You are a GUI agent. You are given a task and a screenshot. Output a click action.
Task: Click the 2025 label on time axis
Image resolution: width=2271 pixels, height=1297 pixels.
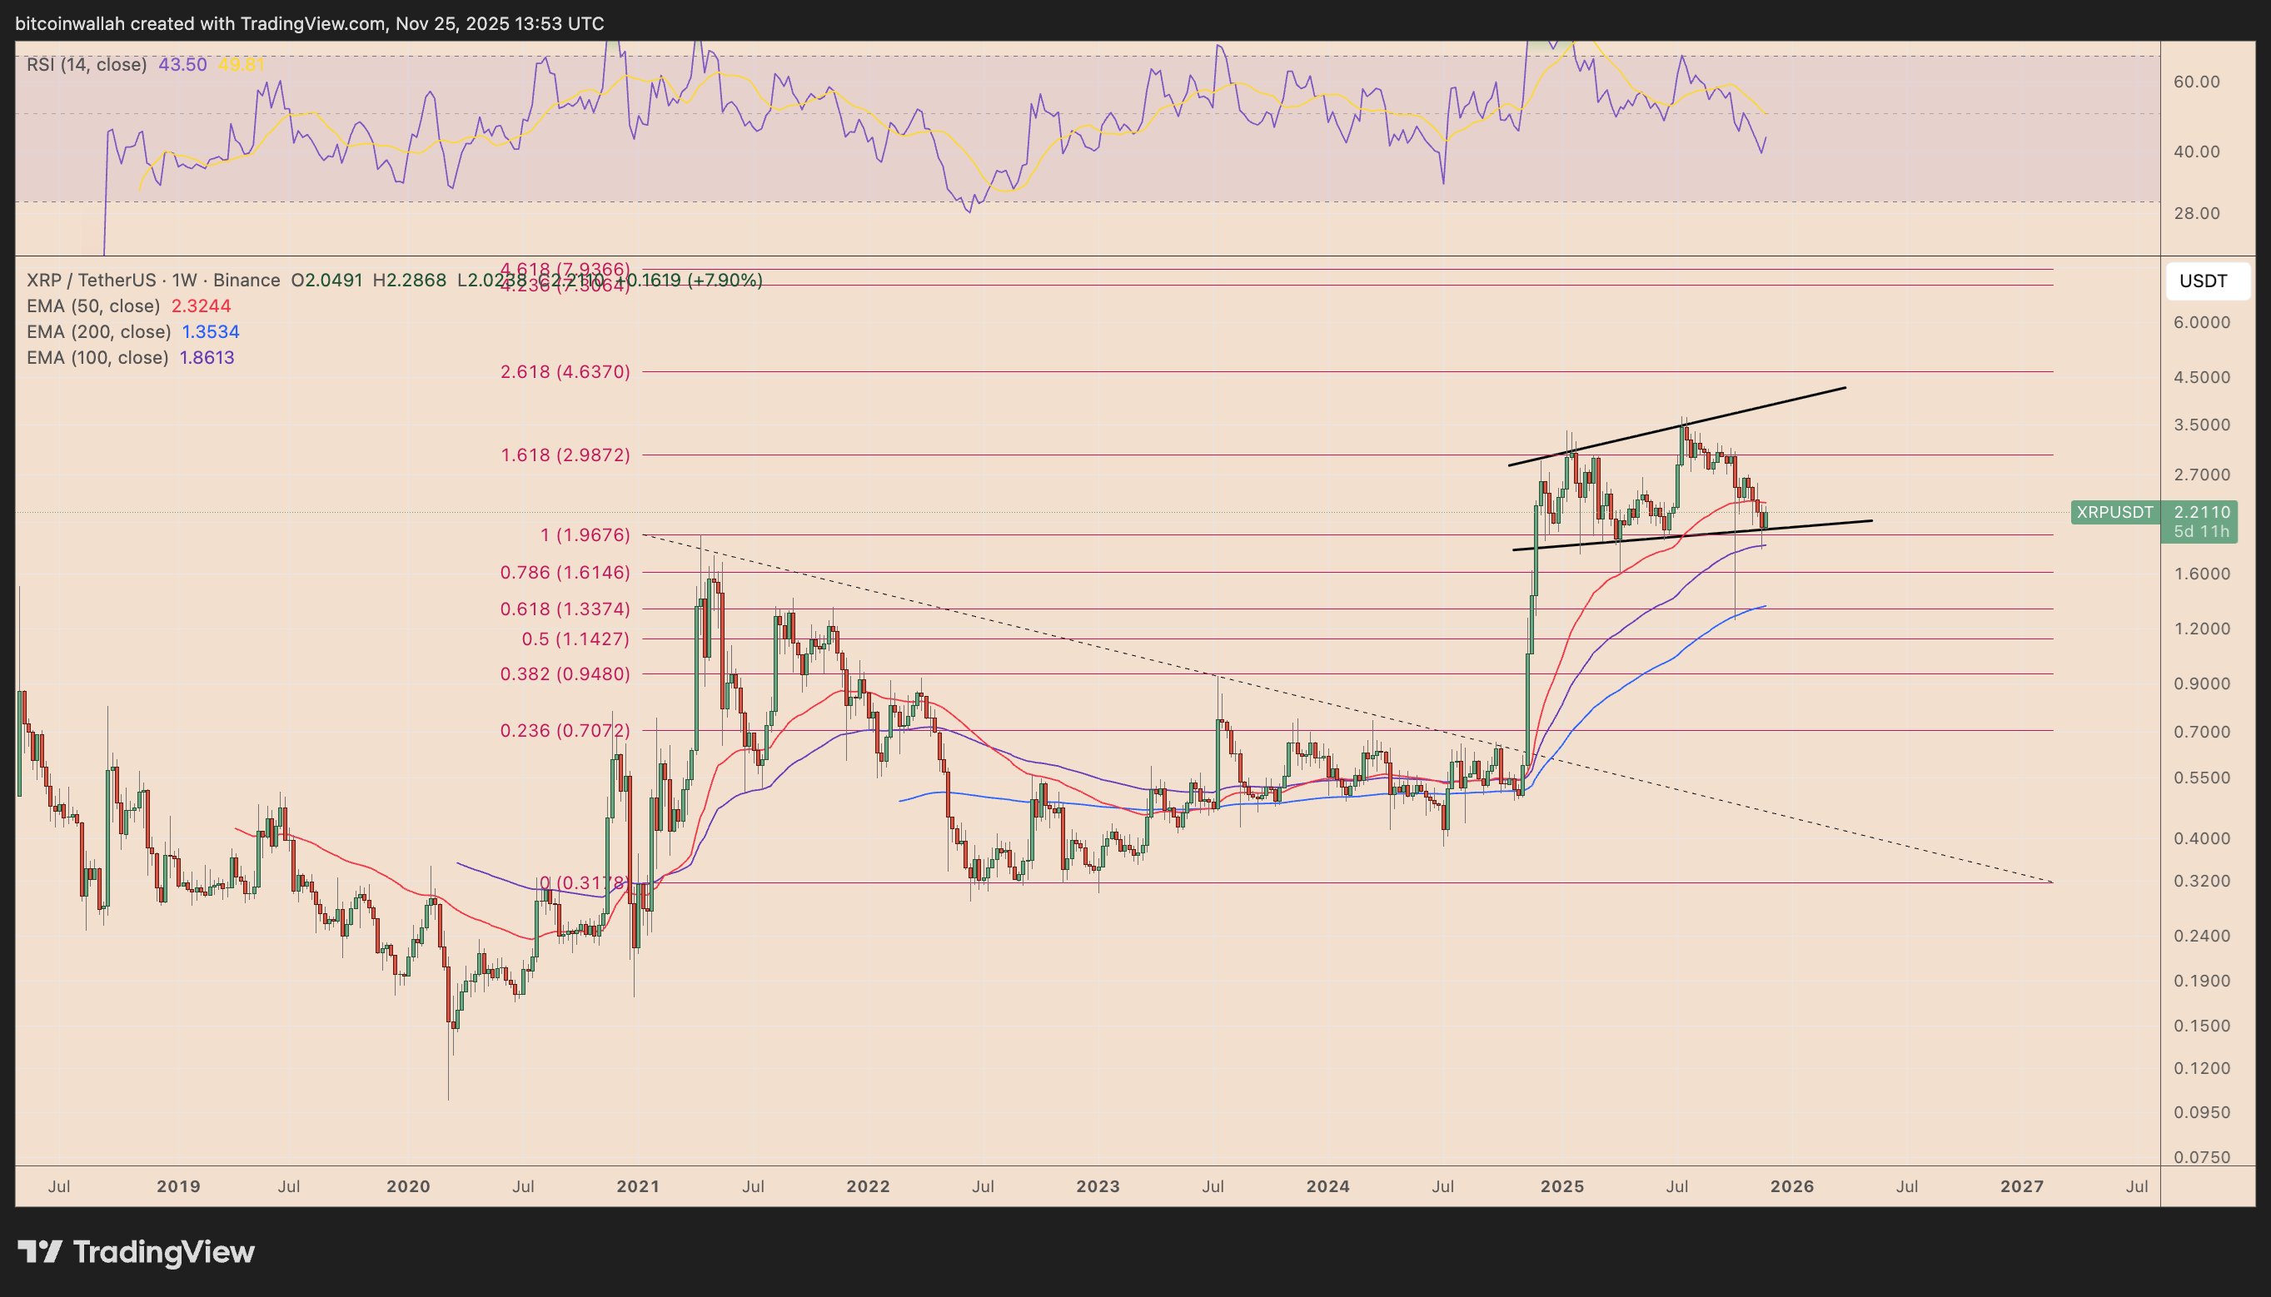(1561, 1185)
